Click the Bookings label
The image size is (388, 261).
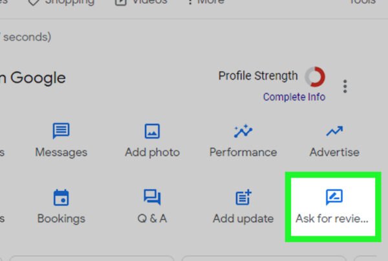click(x=61, y=219)
